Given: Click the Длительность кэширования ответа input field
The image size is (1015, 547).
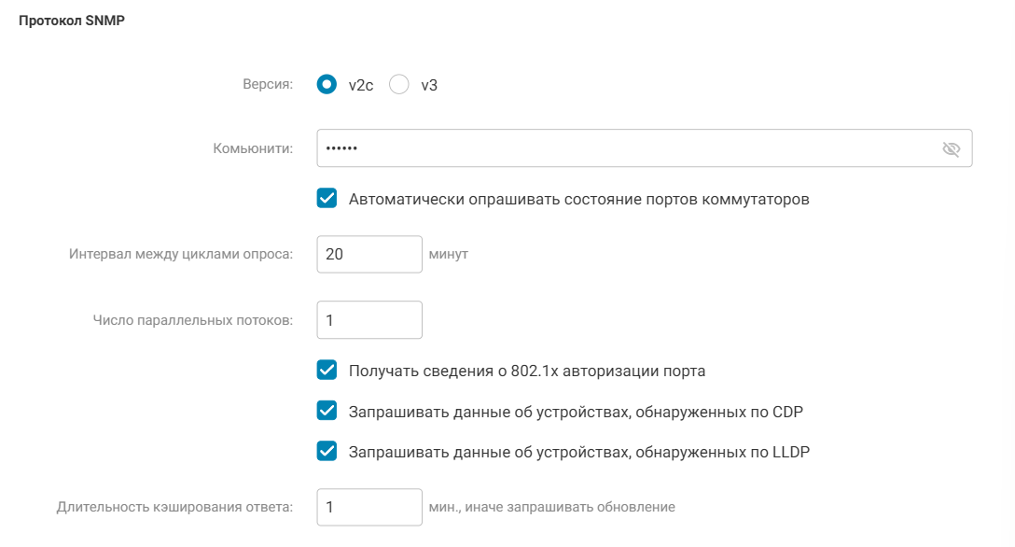Looking at the screenshot, I should tap(369, 507).
